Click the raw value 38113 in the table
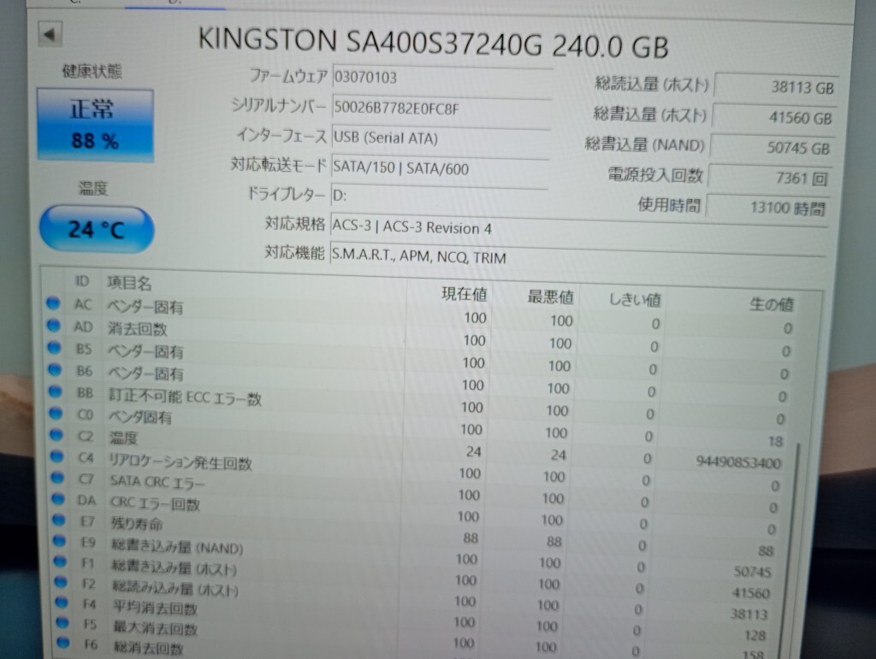This screenshot has width=876, height=659. tap(749, 615)
